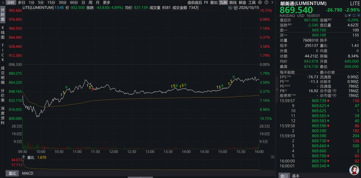
Task: Toggle 盘前盘后 pre/post-market display
Action: [195, 3]
